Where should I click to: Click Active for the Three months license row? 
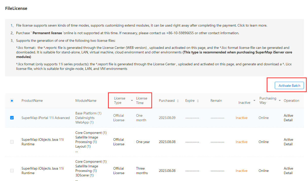click(x=288, y=168)
